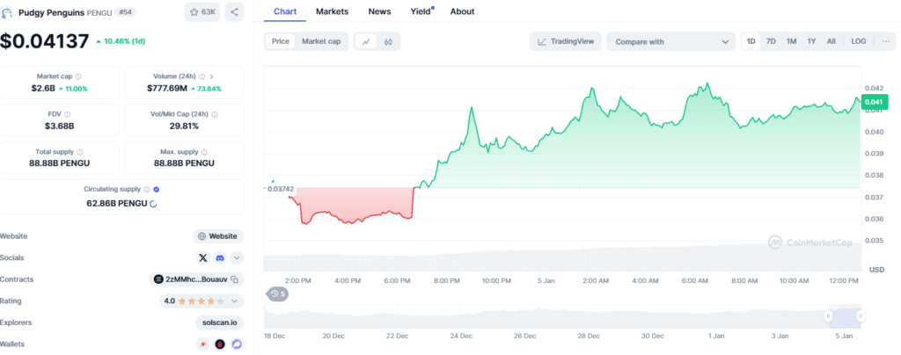Screen dimensions: 901x355
Task: Select the 1Y time range
Action: click(811, 41)
